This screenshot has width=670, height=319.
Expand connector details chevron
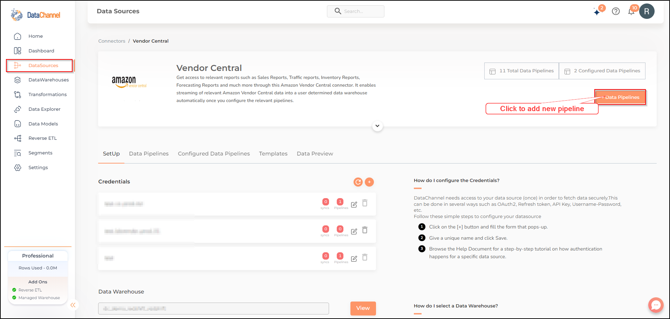[x=377, y=126]
